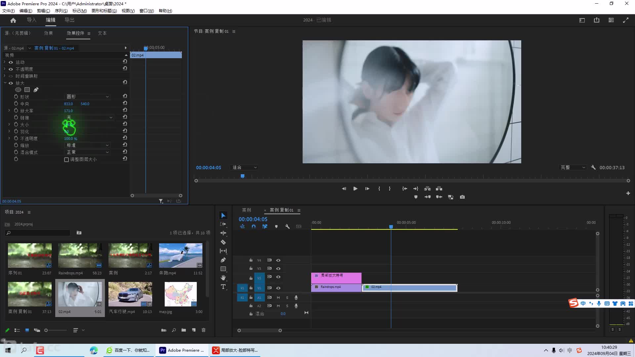Select the Hand tool
635x357 pixels.
pos(223,278)
